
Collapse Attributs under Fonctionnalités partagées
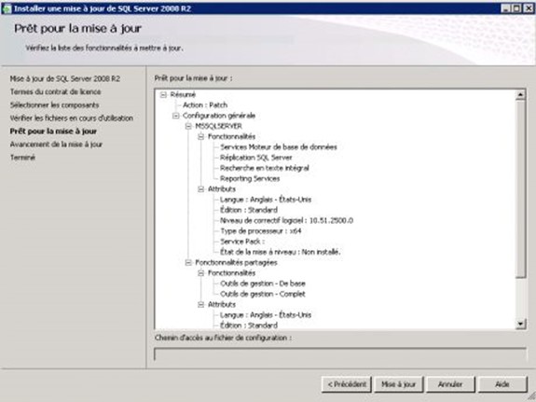pyautogui.click(x=201, y=304)
